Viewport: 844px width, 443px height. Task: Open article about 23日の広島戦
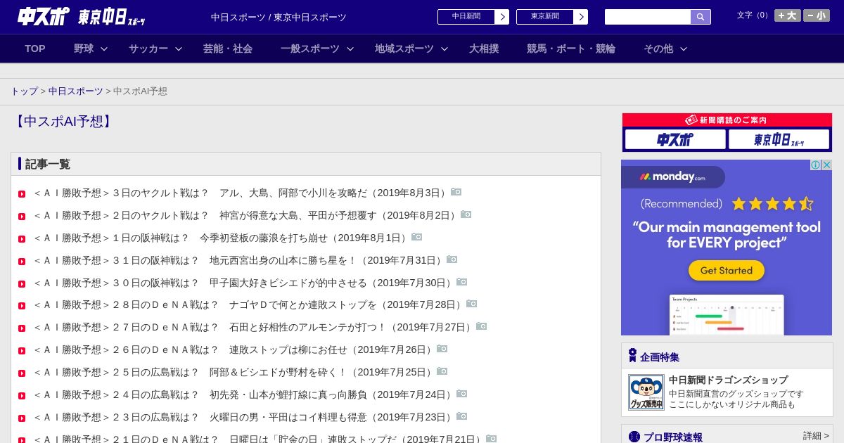click(243, 418)
